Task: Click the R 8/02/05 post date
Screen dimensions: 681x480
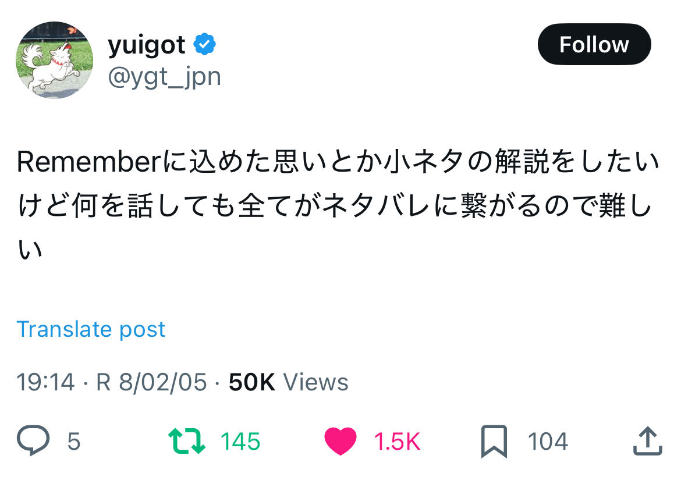Action: (151, 382)
